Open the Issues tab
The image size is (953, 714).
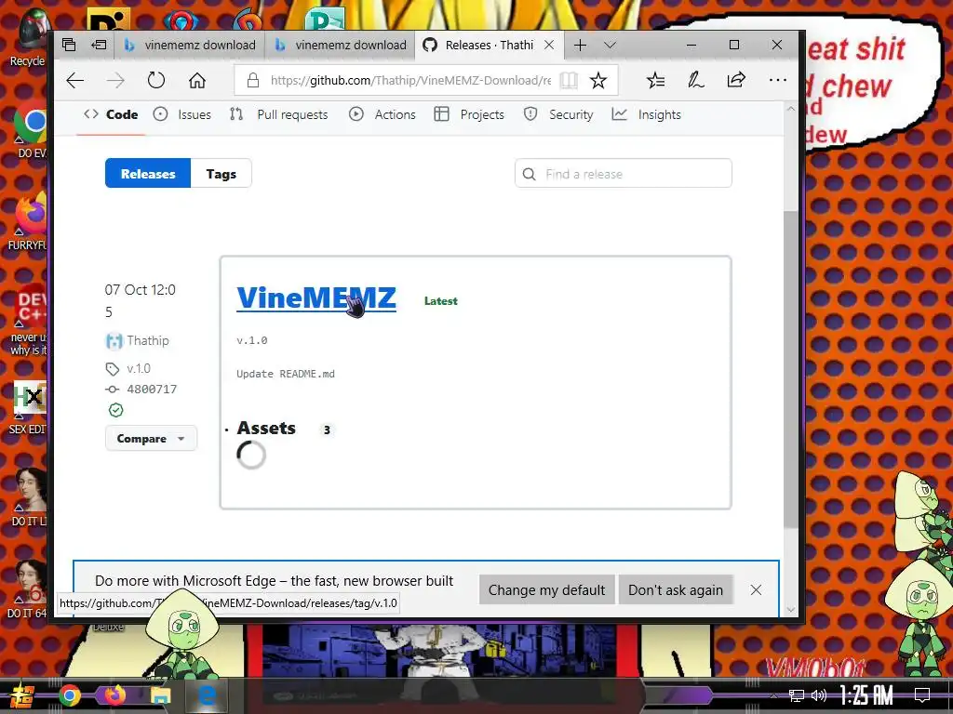(182, 114)
